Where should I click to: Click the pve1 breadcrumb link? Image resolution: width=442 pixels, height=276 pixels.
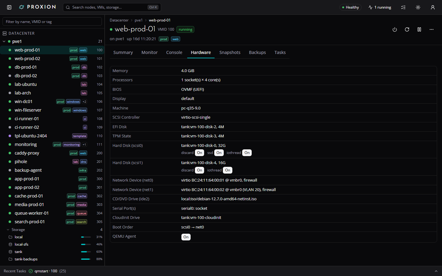click(x=139, y=20)
